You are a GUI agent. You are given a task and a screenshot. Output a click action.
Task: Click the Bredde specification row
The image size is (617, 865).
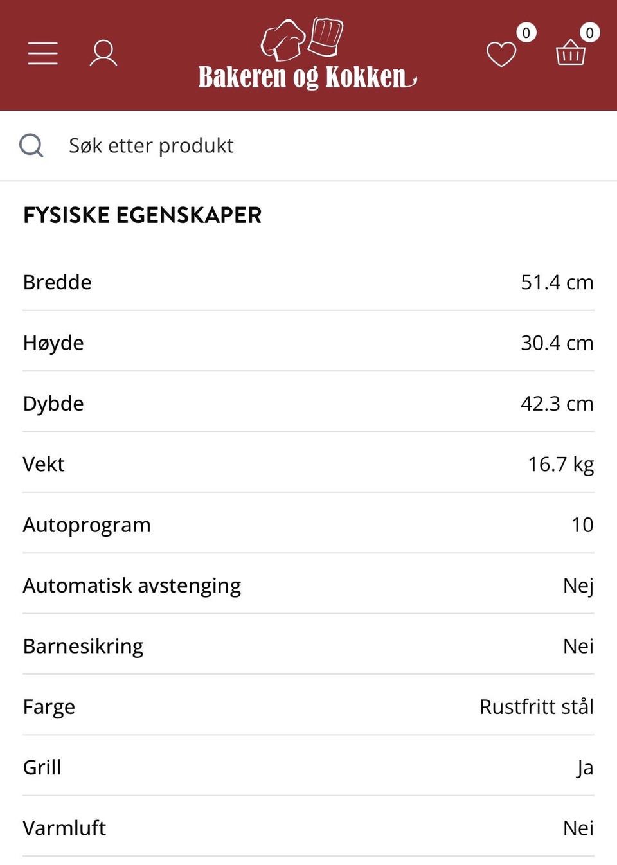click(308, 282)
